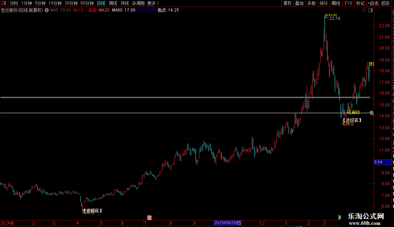The image size is (394, 227).
Task: Click the 22.78 peak price label
Action: coord(335,19)
